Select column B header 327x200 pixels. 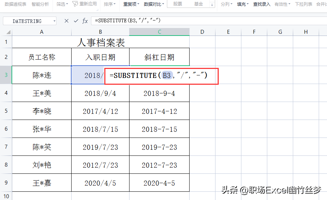(x=100, y=32)
